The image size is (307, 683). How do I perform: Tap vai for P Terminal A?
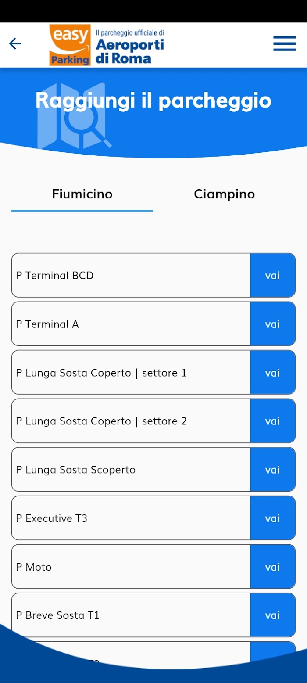[x=272, y=324]
